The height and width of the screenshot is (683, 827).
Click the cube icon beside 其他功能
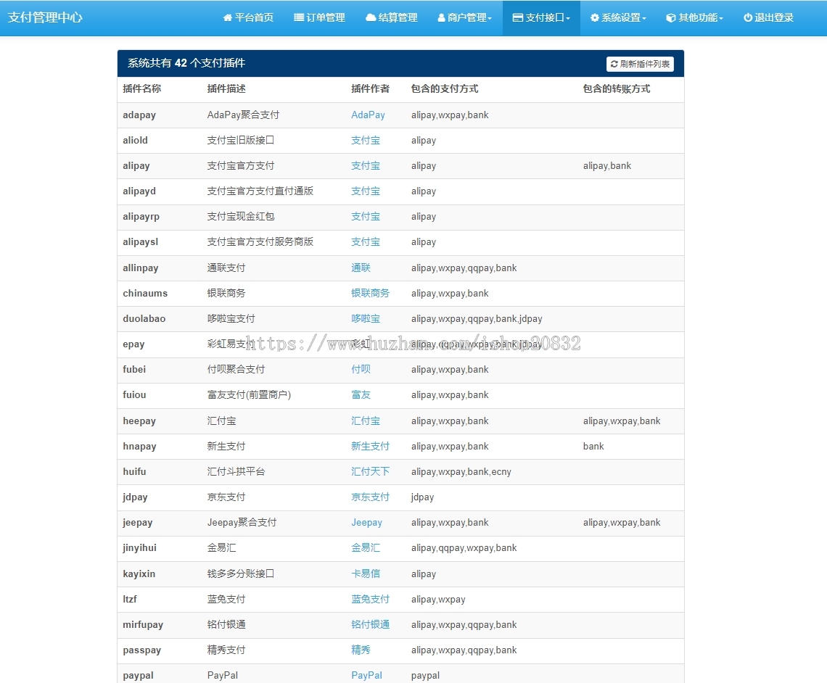(671, 18)
